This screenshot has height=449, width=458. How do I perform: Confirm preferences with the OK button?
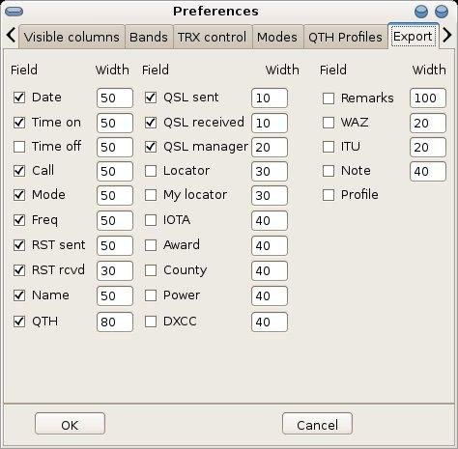click(70, 424)
